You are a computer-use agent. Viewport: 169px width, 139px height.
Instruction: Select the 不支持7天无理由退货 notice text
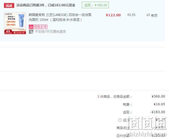50,32
